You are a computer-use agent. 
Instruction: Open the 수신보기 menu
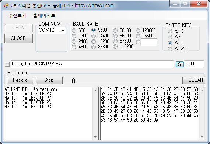pos(17,15)
